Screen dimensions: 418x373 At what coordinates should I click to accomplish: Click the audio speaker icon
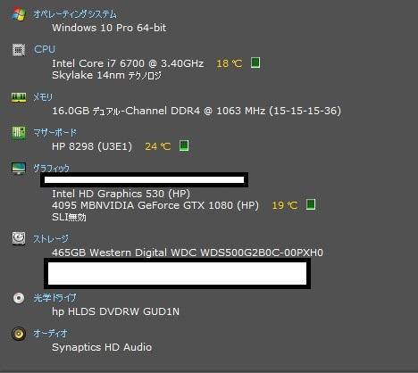point(19,334)
